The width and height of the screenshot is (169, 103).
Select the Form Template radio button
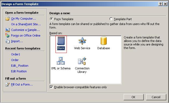coord(52,19)
